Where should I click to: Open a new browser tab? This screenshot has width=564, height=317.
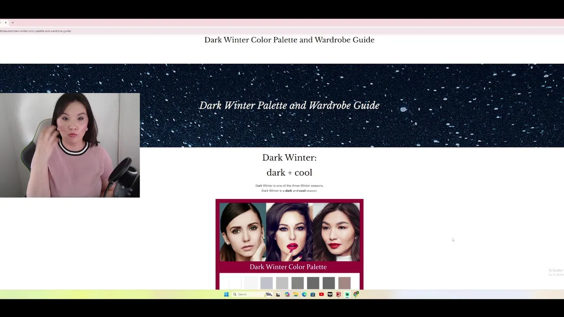[x=13, y=22]
